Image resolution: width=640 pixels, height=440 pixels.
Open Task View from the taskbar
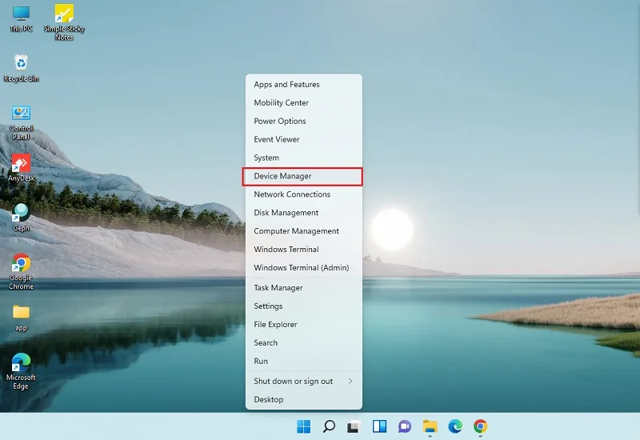pos(354,426)
